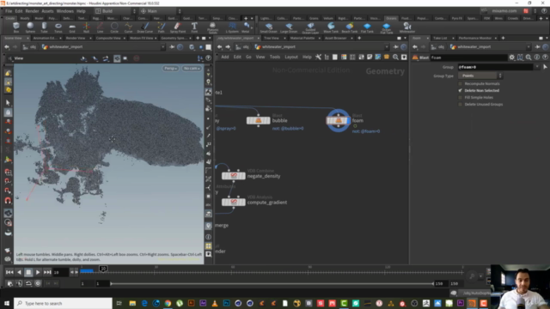550x309 pixels.
Task: Select the Circle shelf tool
Action: point(114,27)
